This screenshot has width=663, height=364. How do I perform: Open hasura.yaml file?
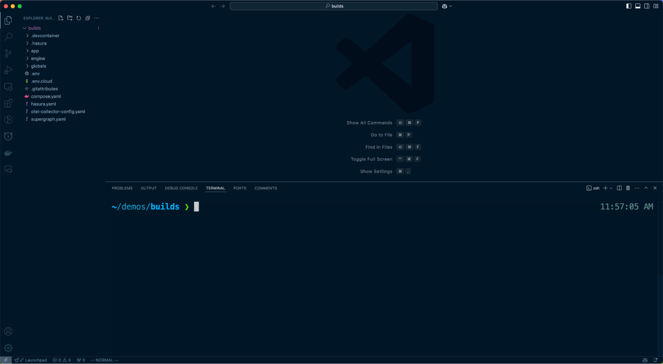(x=61, y=104)
